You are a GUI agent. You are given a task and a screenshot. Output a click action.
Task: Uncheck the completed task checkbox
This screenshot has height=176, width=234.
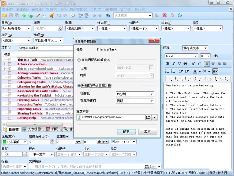(x=9, y=69)
